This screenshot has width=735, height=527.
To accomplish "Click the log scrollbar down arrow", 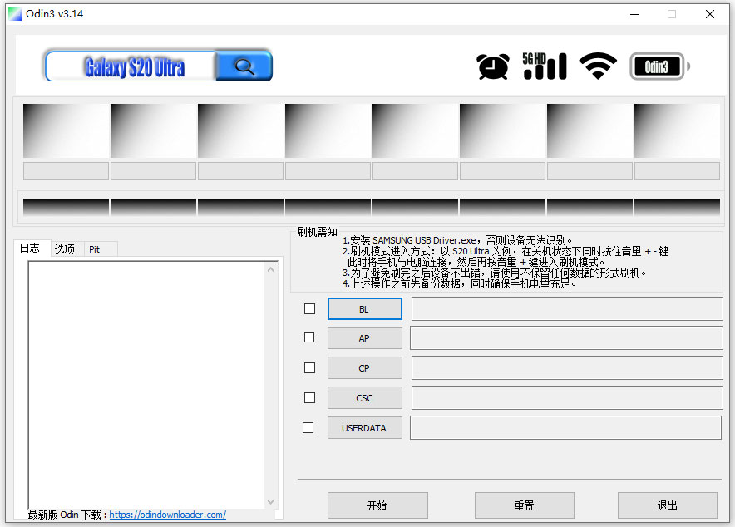I will point(270,502).
